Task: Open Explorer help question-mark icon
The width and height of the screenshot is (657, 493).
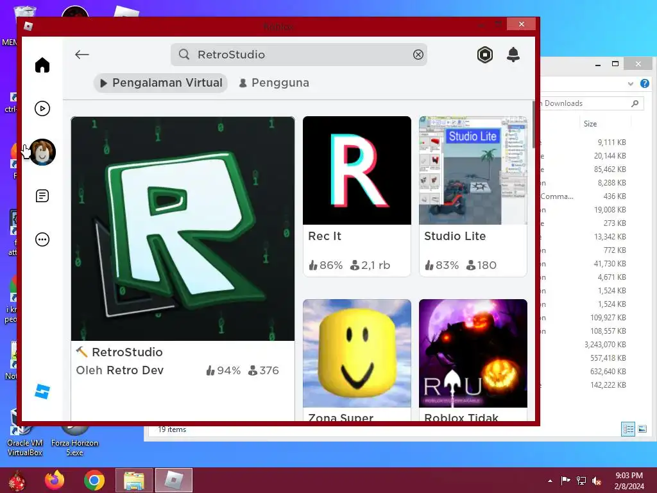Action: tap(645, 83)
